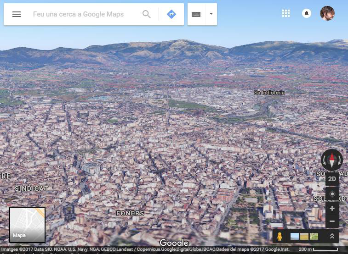Viewport: 348px width, 254px height.
Task: Zoom in with the plus button
Action: tap(332, 209)
